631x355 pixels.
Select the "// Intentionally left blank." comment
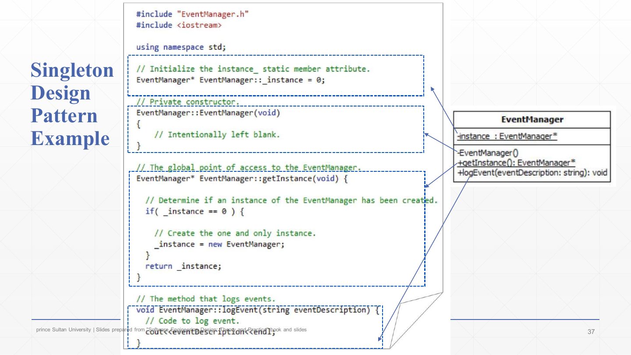(217, 135)
